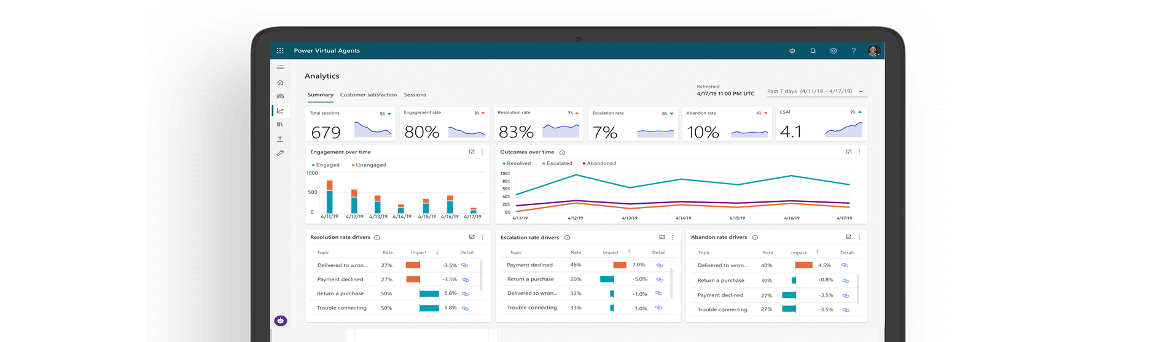The height and width of the screenshot is (342, 1167).
Task: Click Power Virtual Agents title
Action: pos(327,51)
